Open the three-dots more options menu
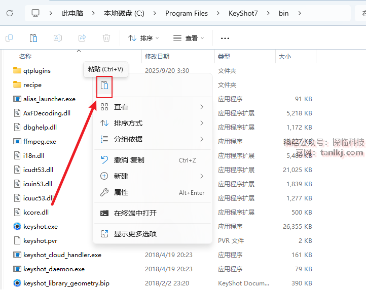Image resolution: width=366 pixels, height=291 pixels. pos(225,38)
